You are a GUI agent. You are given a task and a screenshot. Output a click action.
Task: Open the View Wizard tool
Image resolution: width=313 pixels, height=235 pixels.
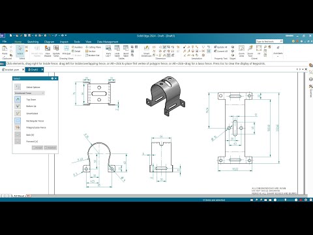[x=48, y=52]
